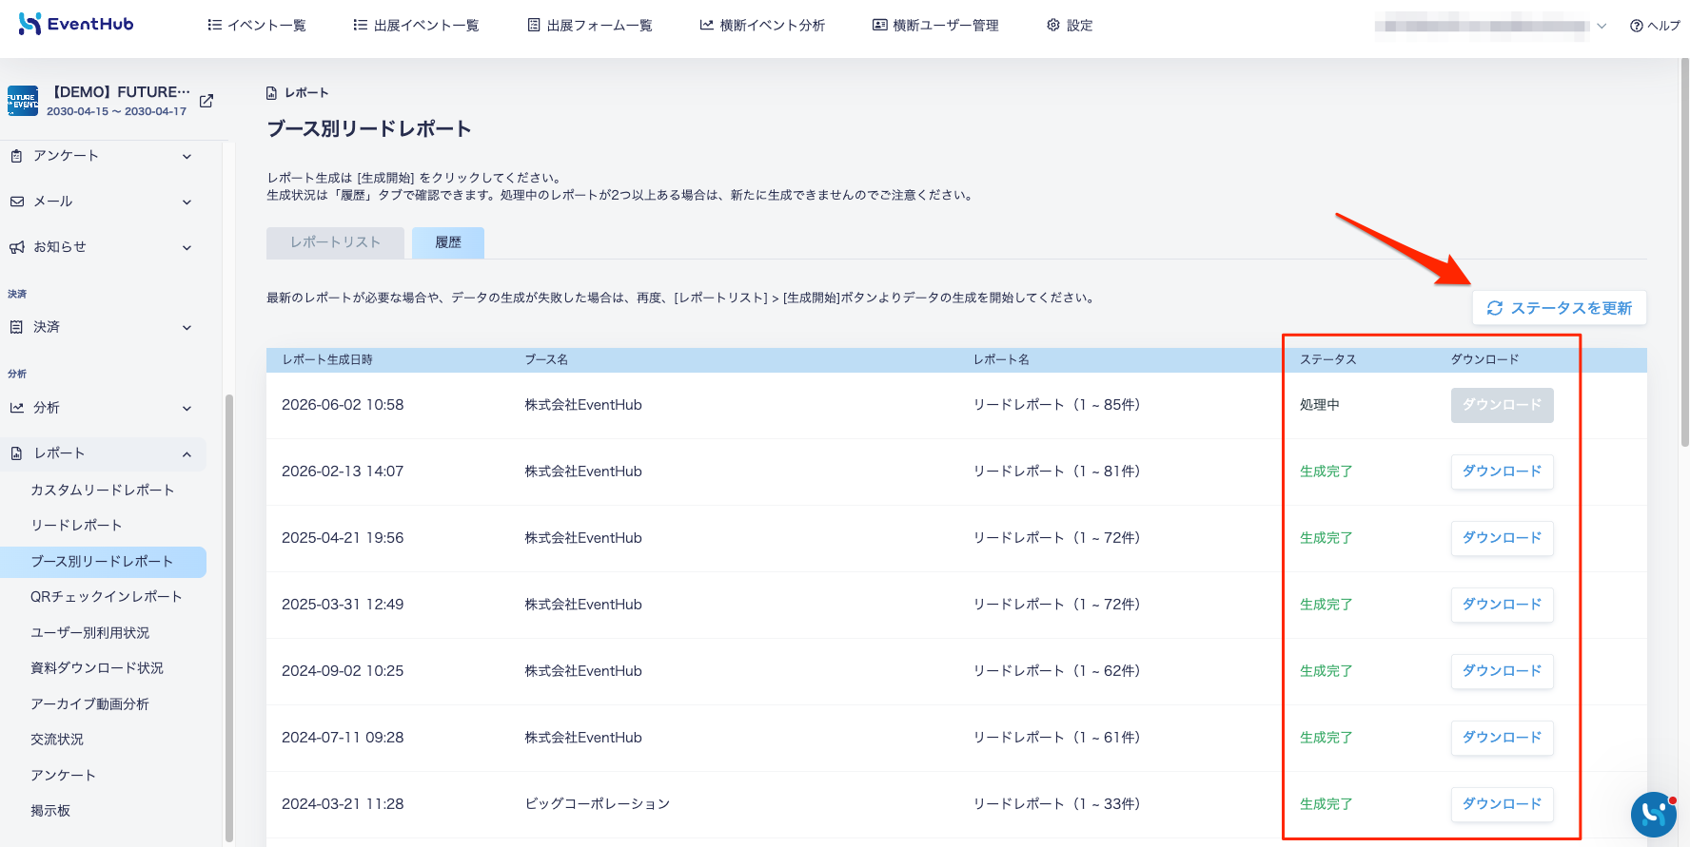1690x847 pixels.
Task: Open 掲示板 in sidebar
Action: pyautogui.click(x=50, y=811)
